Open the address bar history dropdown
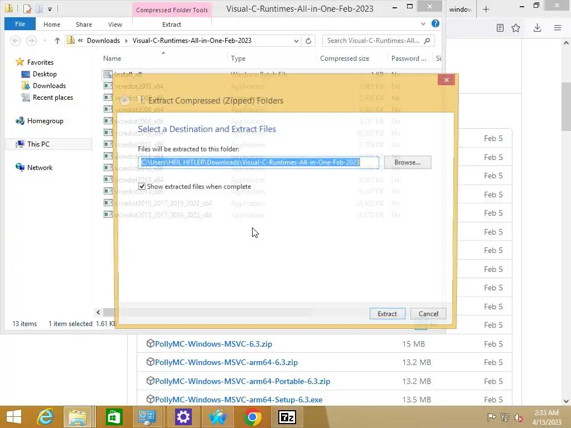This screenshot has height=428, width=571. [x=297, y=41]
